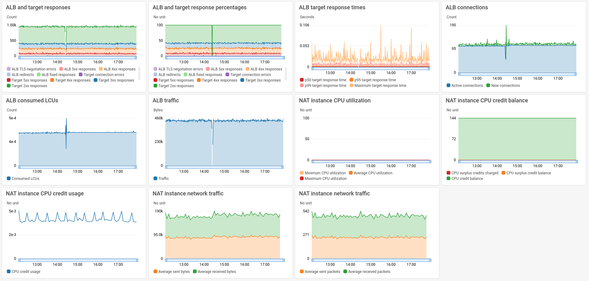The image size is (589, 281).
Task: Toggle CPU surplus credits charged legend
Action: 472,173
